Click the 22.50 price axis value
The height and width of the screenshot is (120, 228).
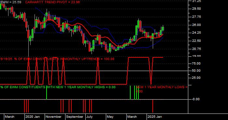(197, 41)
